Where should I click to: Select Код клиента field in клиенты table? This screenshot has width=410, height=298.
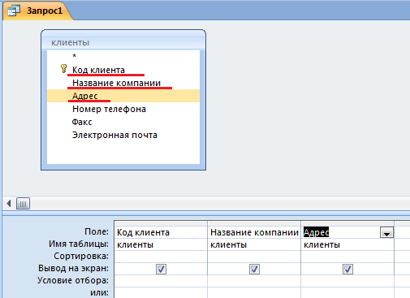click(x=98, y=70)
